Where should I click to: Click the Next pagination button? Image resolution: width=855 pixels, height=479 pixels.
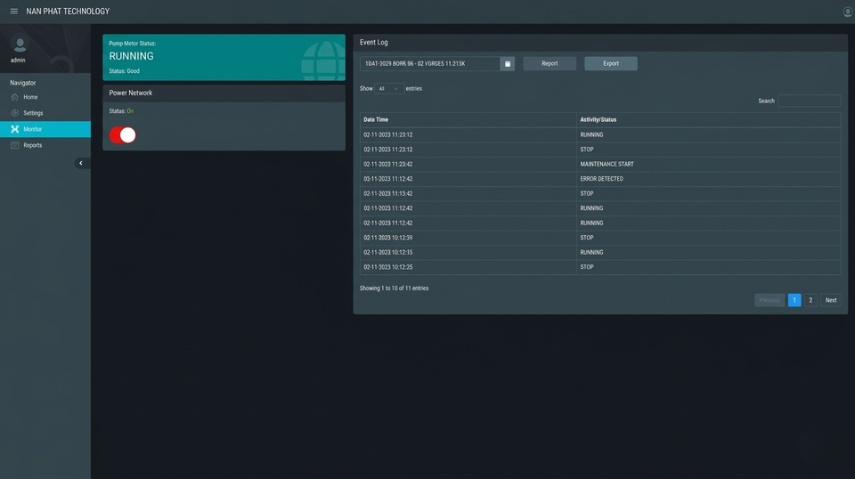pos(830,300)
